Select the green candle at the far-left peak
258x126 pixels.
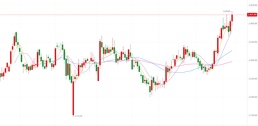[16, 37]
